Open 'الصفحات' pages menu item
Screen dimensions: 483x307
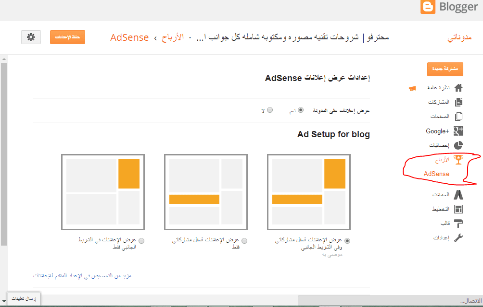440,117
